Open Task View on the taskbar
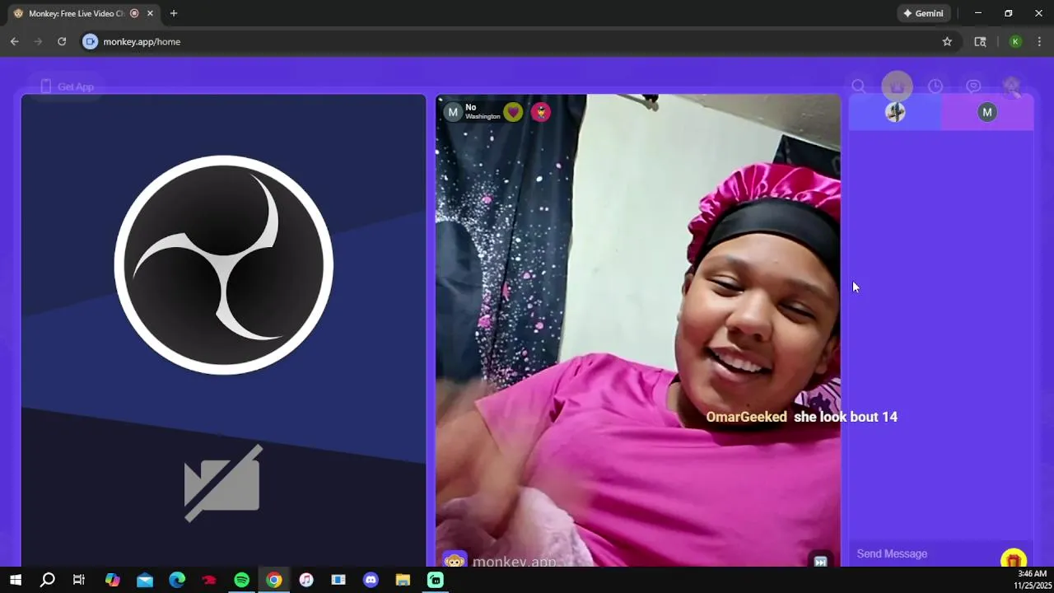Screen dimensions: 1054x593 pyautogui.click(x=79, y=580)
